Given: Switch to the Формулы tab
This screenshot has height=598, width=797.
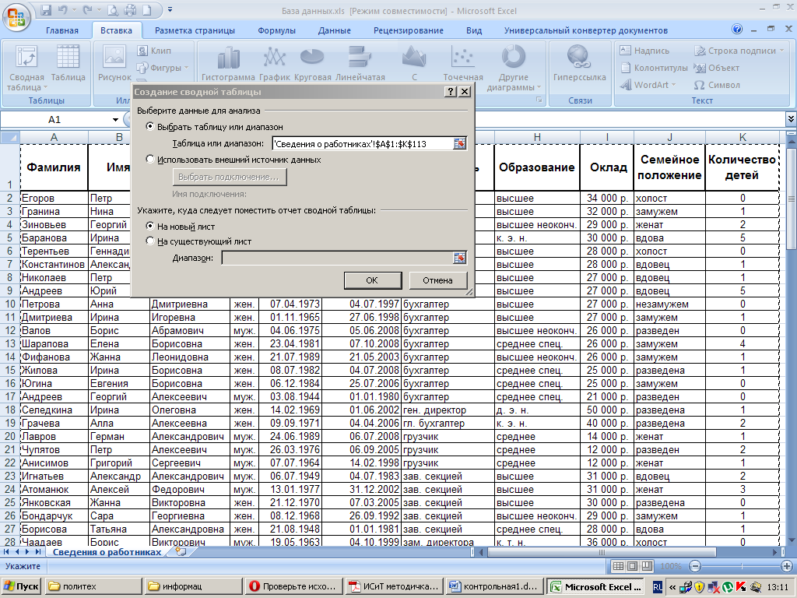Looking at the screenshot, I should (x=276, y=30).
